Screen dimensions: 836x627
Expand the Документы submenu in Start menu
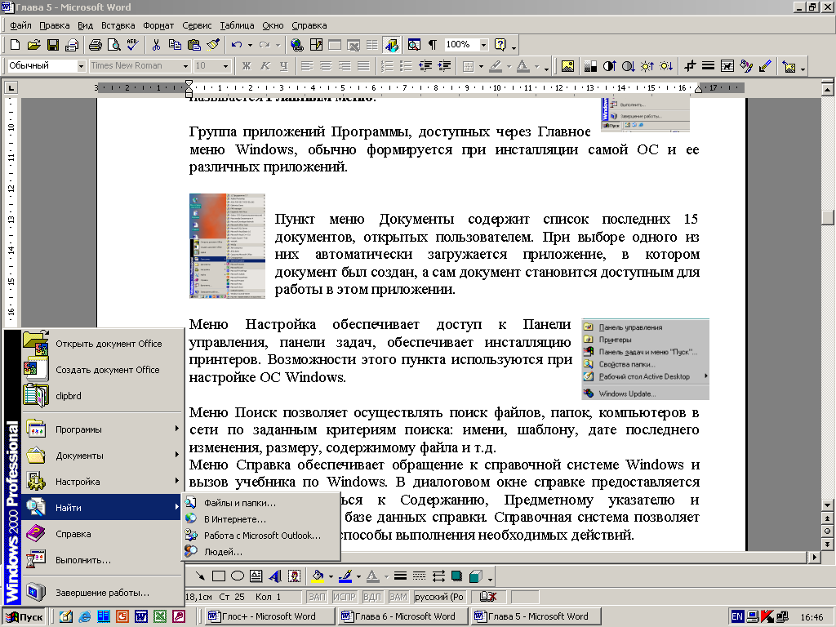101,456
